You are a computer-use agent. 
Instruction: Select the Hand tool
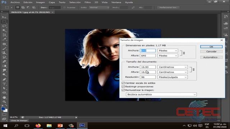pos(4,97)
